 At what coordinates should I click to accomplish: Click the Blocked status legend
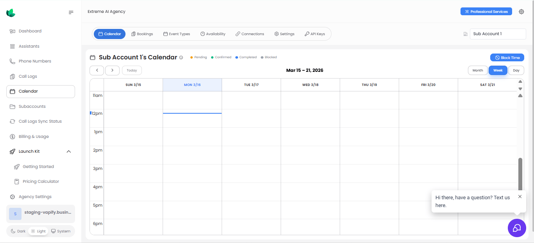pyautogui.click(x=269, y=57)
